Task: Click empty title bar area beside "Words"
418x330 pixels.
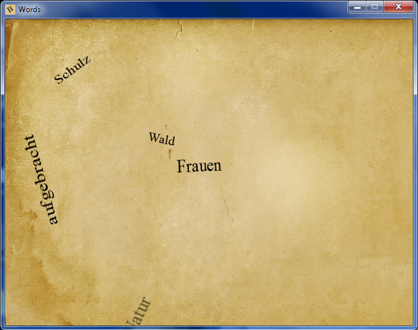Action: 191,9
